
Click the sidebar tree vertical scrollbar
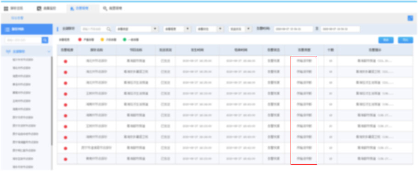point(52,101)
